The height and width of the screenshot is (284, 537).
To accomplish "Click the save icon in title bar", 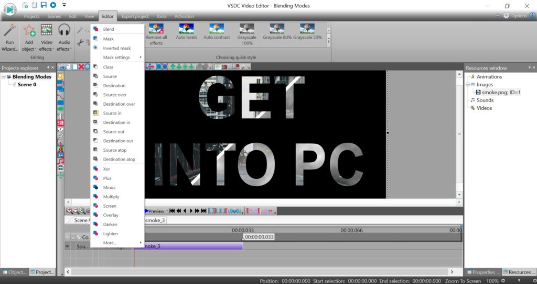I will (x=44, y=5).
